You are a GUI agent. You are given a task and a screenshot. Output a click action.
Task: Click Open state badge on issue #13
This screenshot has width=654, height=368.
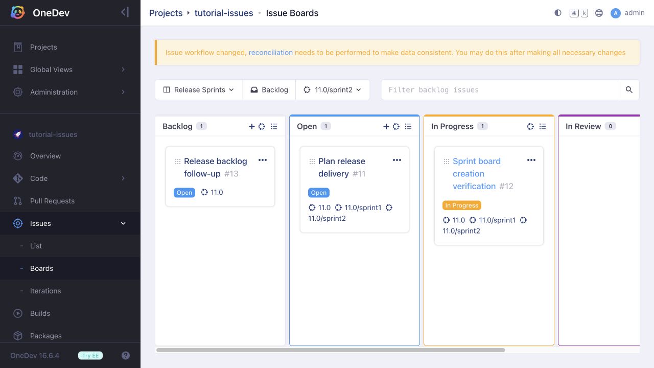coord(184,193)
